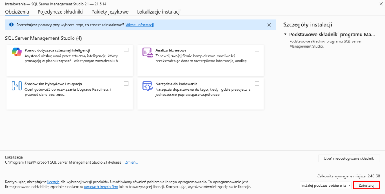The image size is (385, 194).
Task: Open the Więcej informacji link
Action: click(x=139, y=25)
